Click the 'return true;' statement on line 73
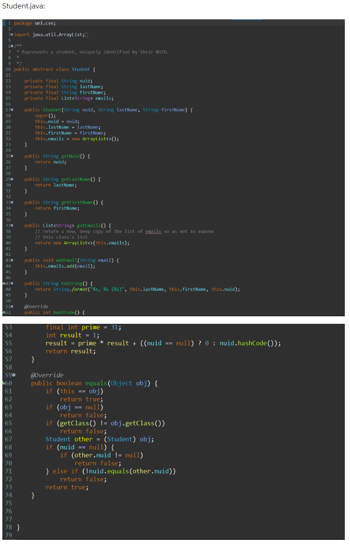This screenshot has width=350, height=545. tap(67, 487)
